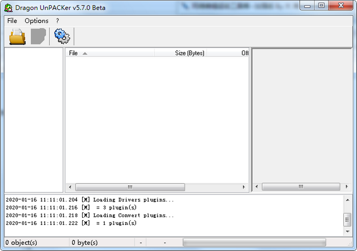Select the 'Loading Drivers plugins...' log line
The image size is (357, 251).
pos(90,200)
